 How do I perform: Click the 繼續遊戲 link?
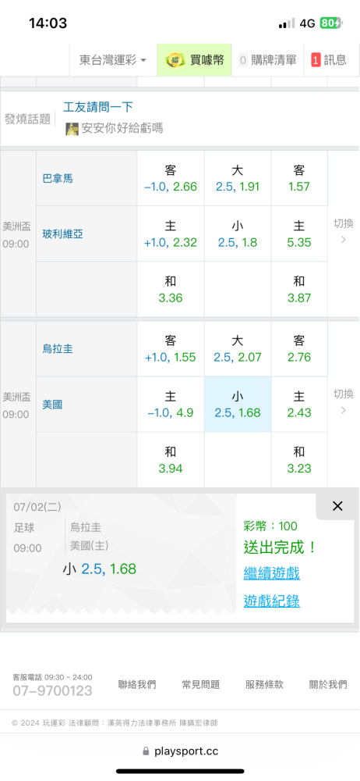[x=272, y=573]
